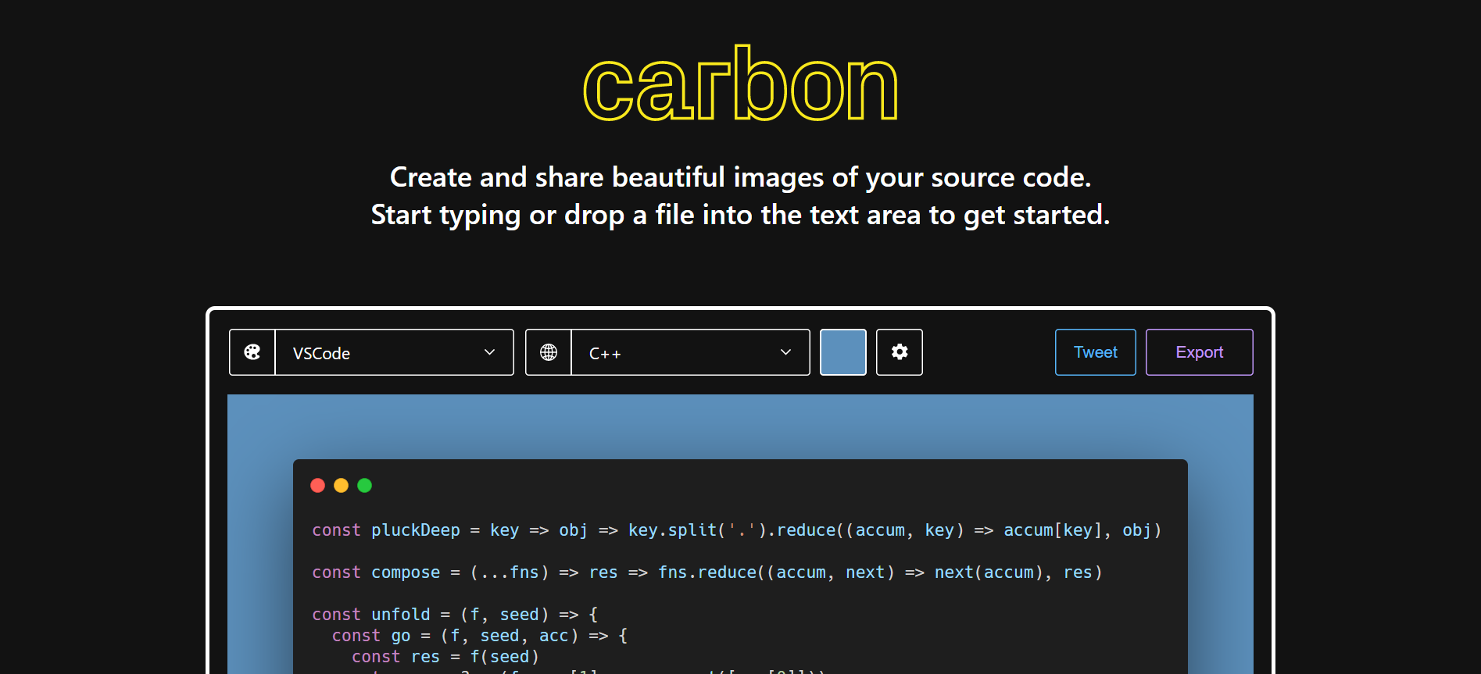Click the Tweet button

(1096, 352)
